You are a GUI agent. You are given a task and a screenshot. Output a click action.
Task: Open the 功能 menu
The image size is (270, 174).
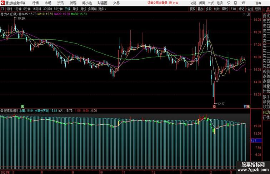pos(193,3)
